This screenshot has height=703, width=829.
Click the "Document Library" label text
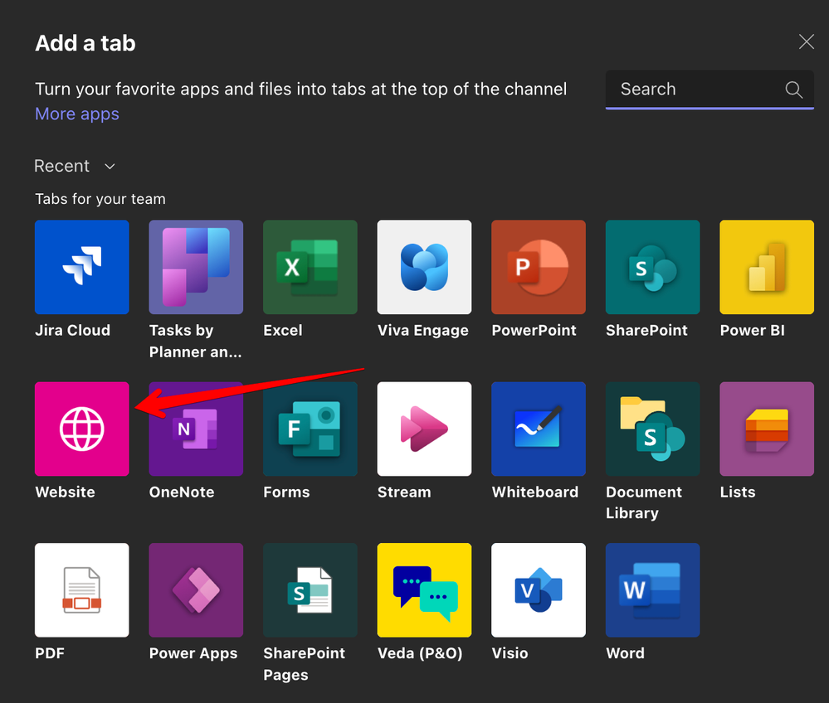point(644,503)
